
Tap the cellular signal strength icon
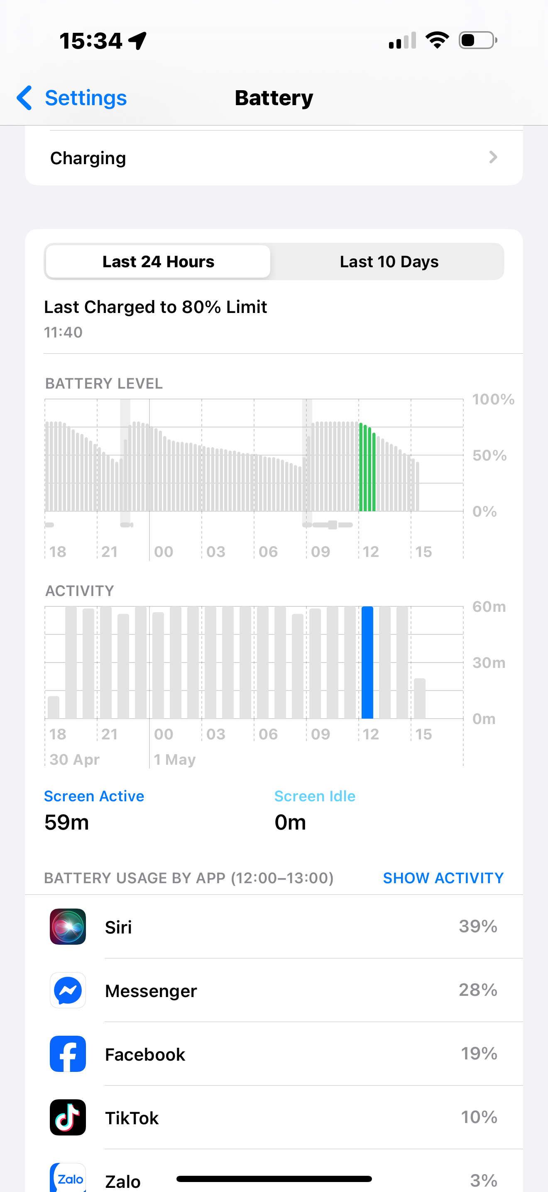(x=402, y=40)
